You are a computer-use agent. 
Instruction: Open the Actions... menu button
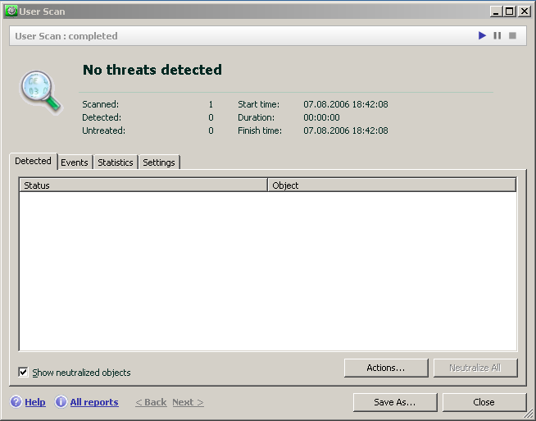pos(386,368)
